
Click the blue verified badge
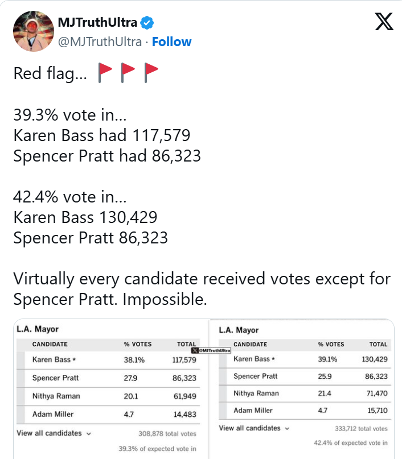click(147, 23)
